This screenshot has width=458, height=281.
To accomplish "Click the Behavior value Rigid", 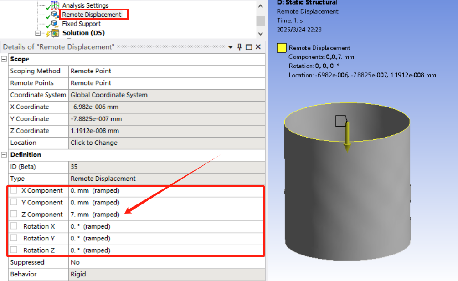I will coord(167,274).
